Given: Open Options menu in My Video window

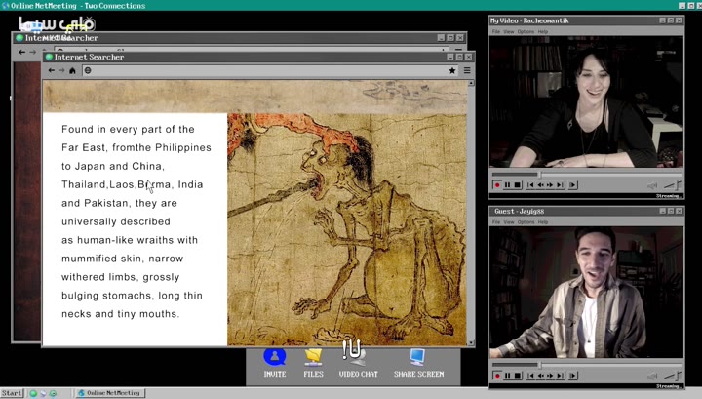Looking at the screenshot, I should click(x=526, y=32).
